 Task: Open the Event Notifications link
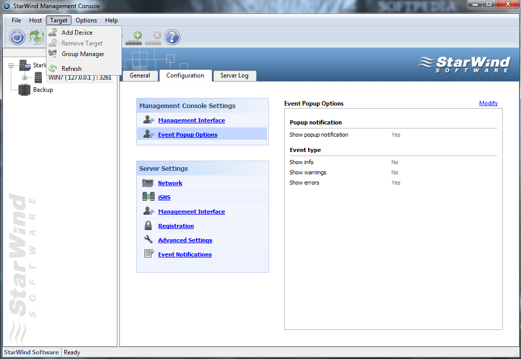[x=185, y=254]
